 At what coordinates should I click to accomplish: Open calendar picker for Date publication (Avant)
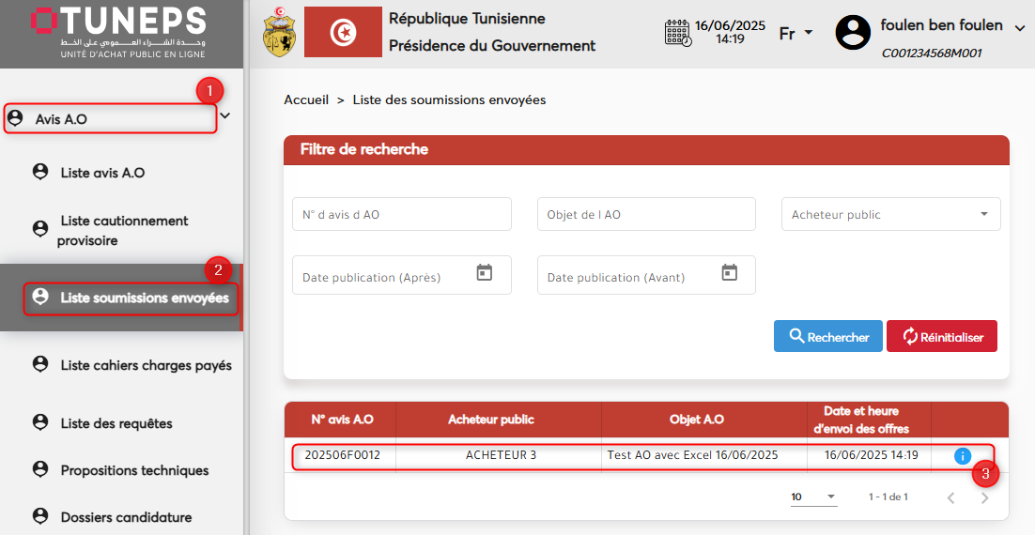[730, 273]
